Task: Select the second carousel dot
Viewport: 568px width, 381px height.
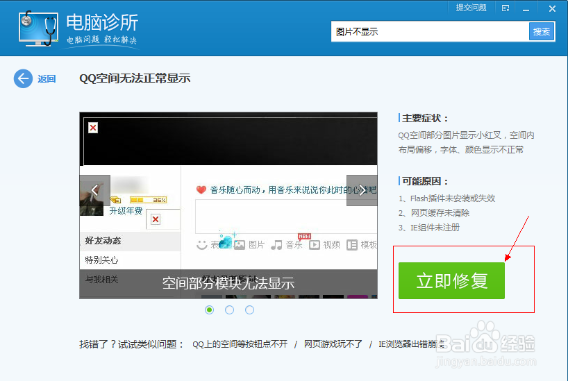Action: click(x=229, y=310)
